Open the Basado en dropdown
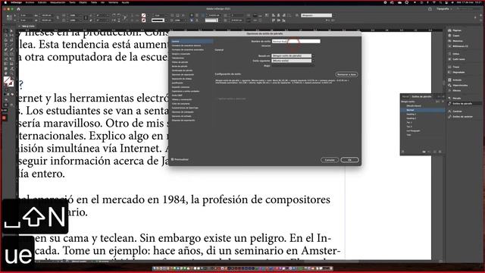This screenshot has width=485, height=273. [293, 55]
